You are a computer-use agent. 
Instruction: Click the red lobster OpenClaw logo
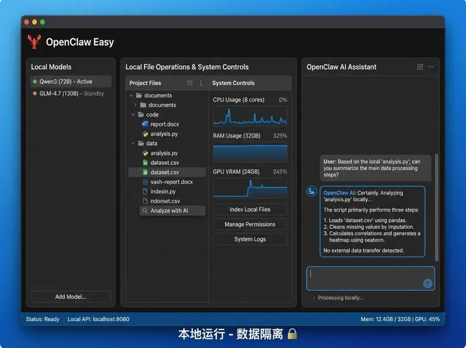click(x=35, y=41)
